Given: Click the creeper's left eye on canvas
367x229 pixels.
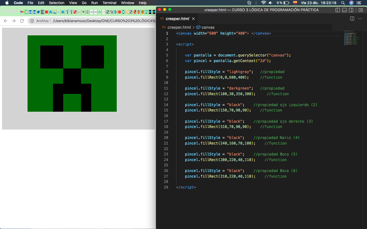Looking at the screenshot, I should [52, 57].
